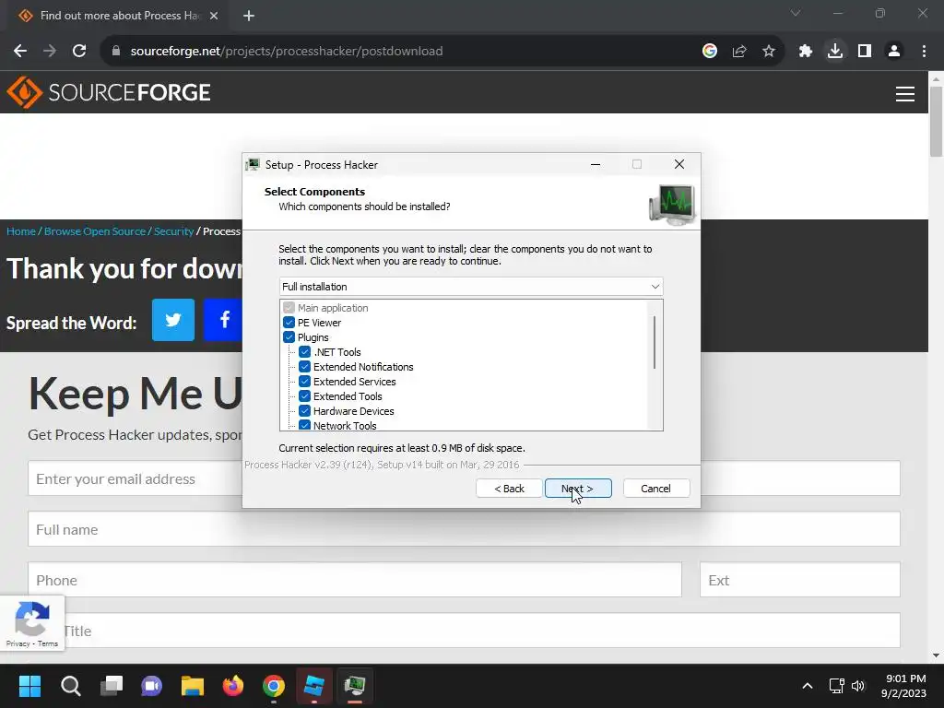The image size is (944, 708).
Task: Open Security breadcrumb link
Action: click(173, 231)
